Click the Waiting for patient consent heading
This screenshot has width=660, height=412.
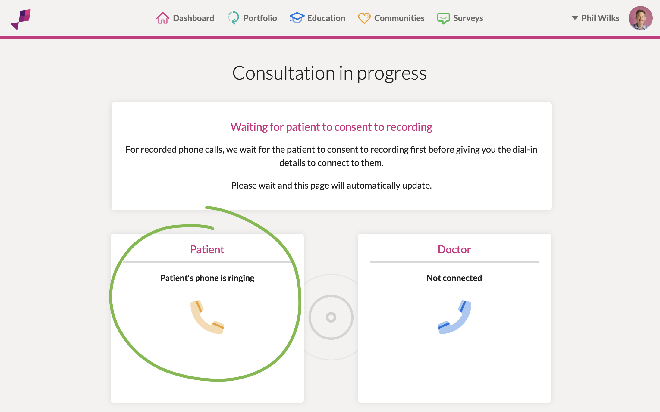pos(331,127)
